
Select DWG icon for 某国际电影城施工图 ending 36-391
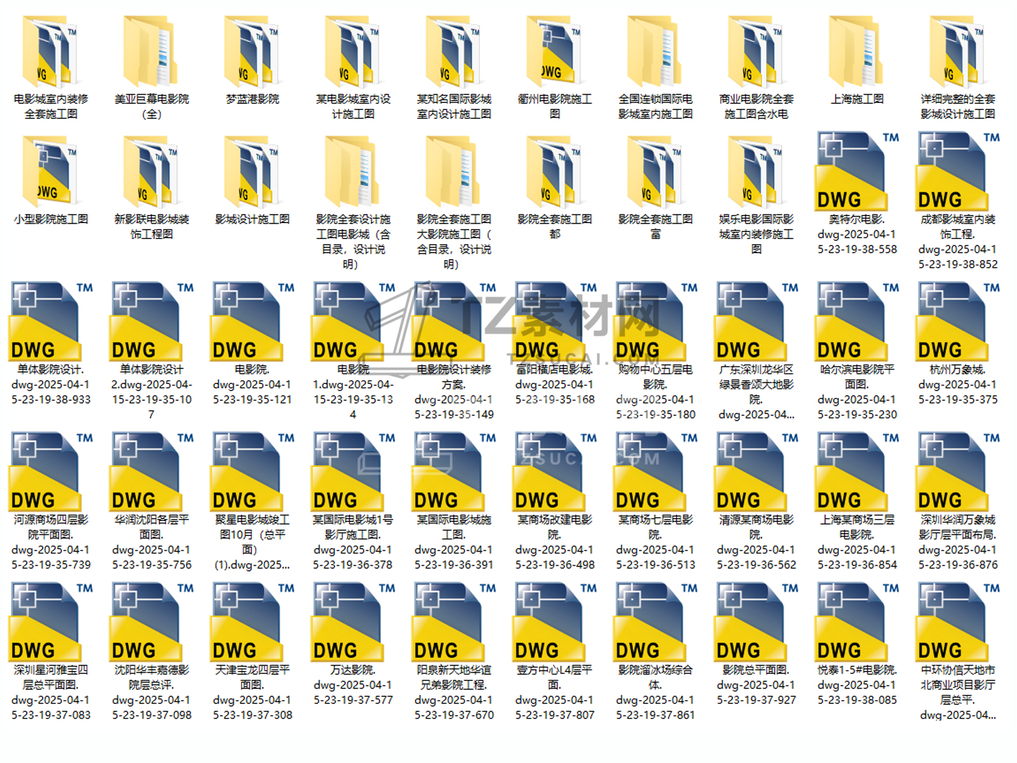point(454,471)
